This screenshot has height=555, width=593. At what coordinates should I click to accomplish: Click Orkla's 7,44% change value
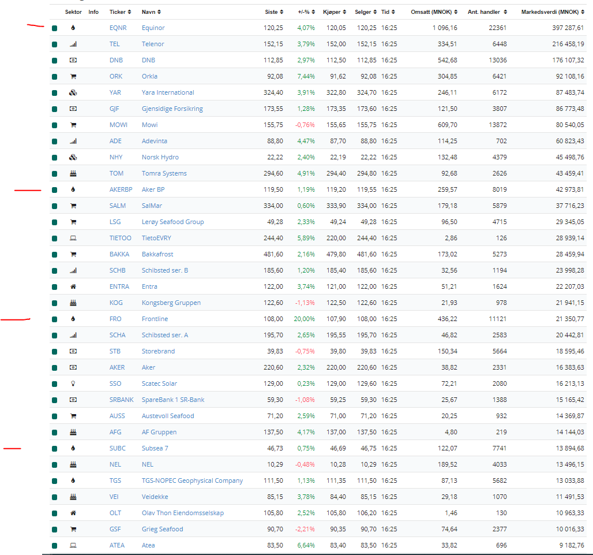click(x=306, y=76)
